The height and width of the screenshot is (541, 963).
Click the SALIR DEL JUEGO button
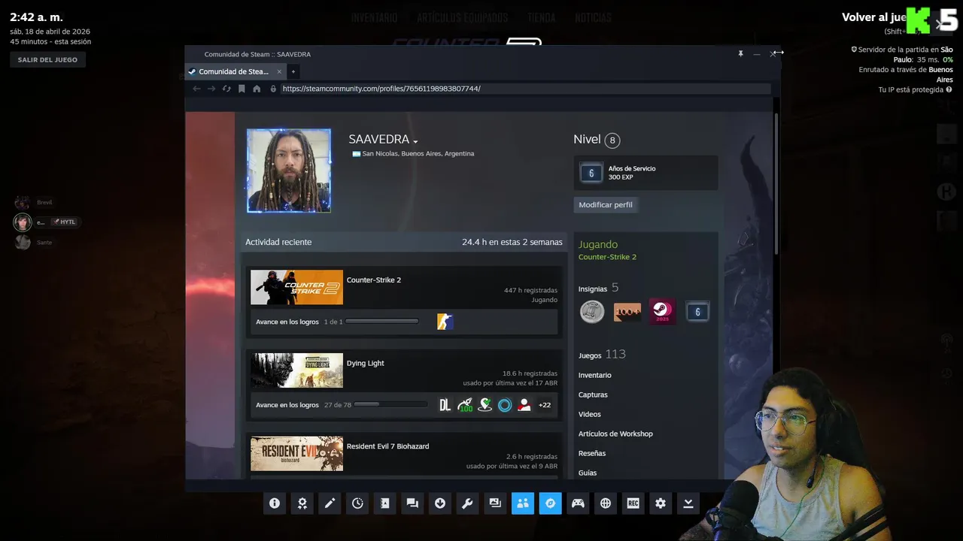coord(47,59)
